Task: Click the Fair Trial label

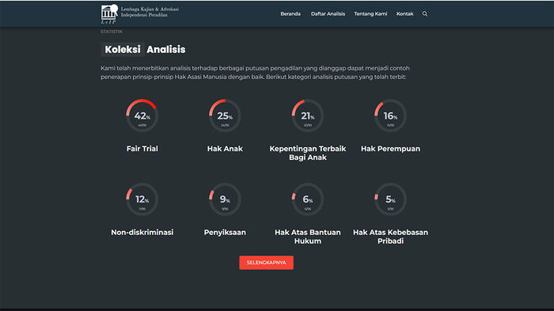Action: (142, 149)
